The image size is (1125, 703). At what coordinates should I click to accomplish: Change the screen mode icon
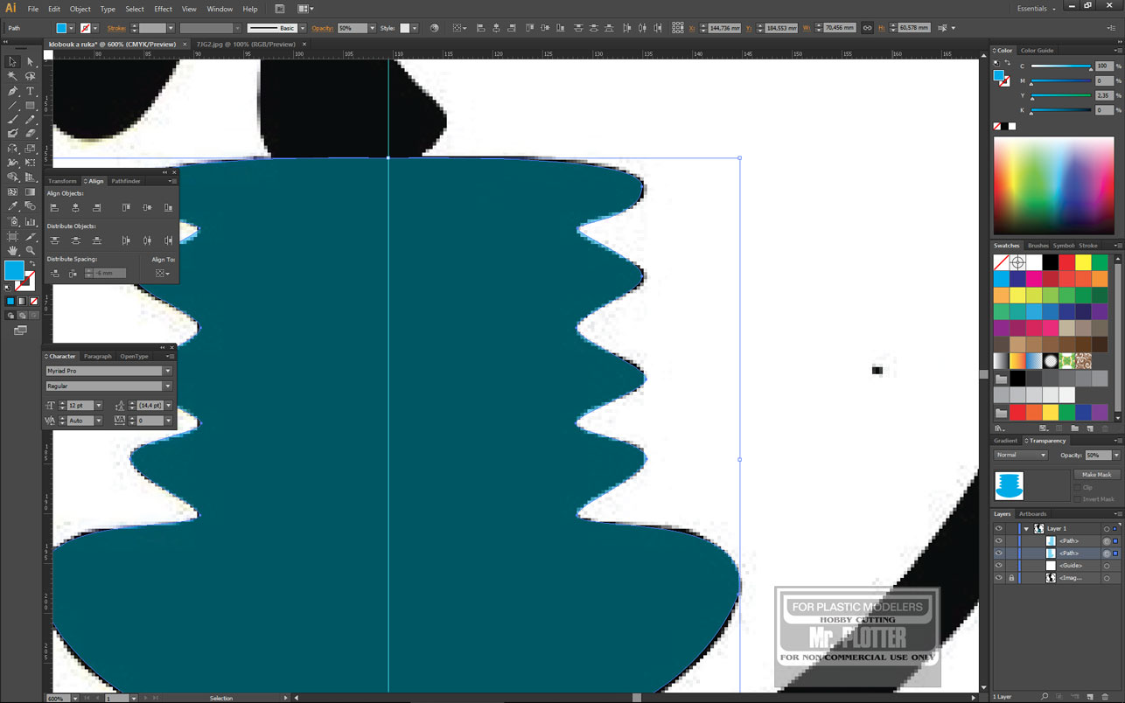pos(20,331)
